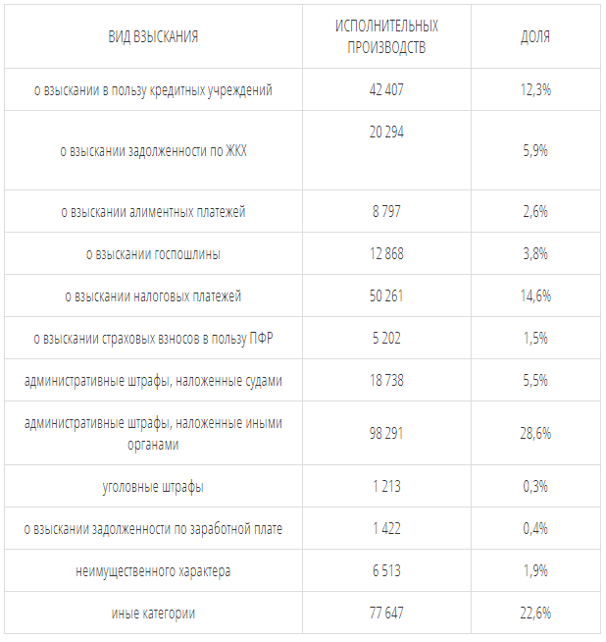Select the неимущественного характера row label

coord(153,571)
